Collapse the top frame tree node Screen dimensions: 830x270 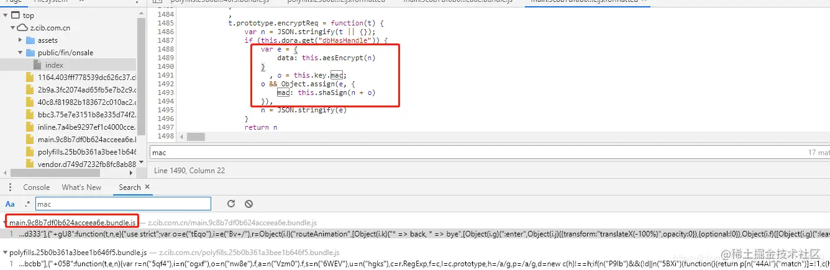tap(6, 16)
